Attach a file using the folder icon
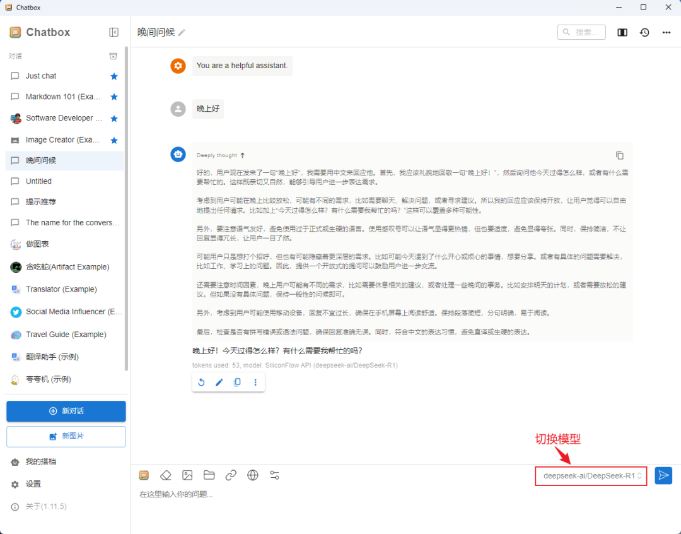The width and height of the screenshot is (681, 534). [x=209, y=475]
